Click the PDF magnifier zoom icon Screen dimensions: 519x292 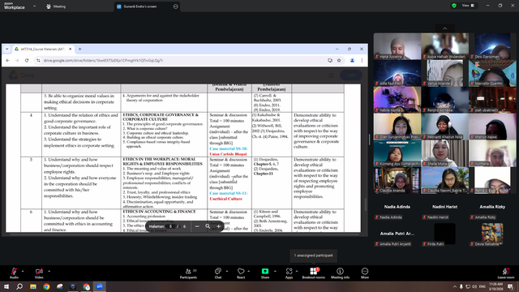(208, 226)
